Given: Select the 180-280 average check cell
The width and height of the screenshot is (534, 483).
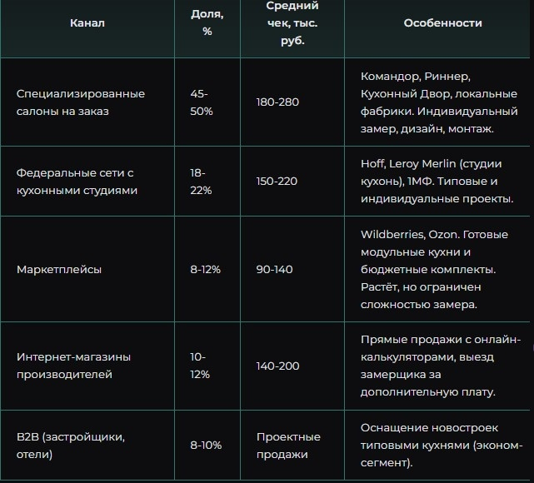Looking at the screenshot, I should point(277,102).
